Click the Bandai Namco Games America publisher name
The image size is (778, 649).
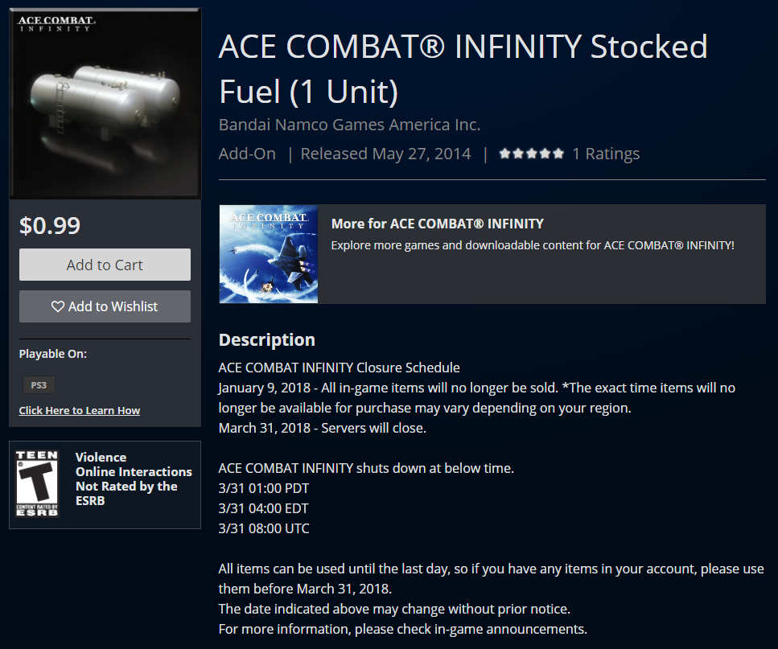pyautogui.click(x=349, y=125)
